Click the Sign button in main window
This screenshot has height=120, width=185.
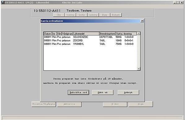tap(141, 104)
